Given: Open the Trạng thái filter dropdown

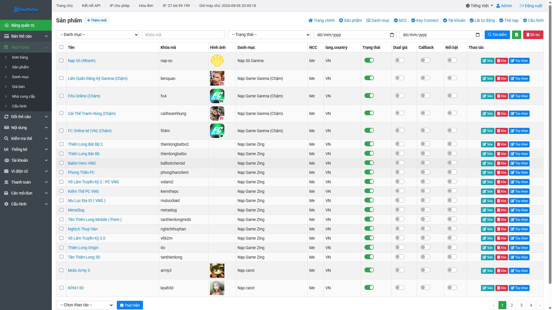Looking at the screenshot, I should click(x=269, y=35).
